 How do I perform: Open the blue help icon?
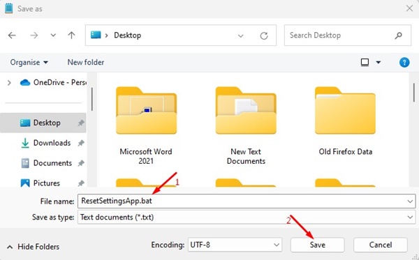pyautogui.click(x=404, y=63)
